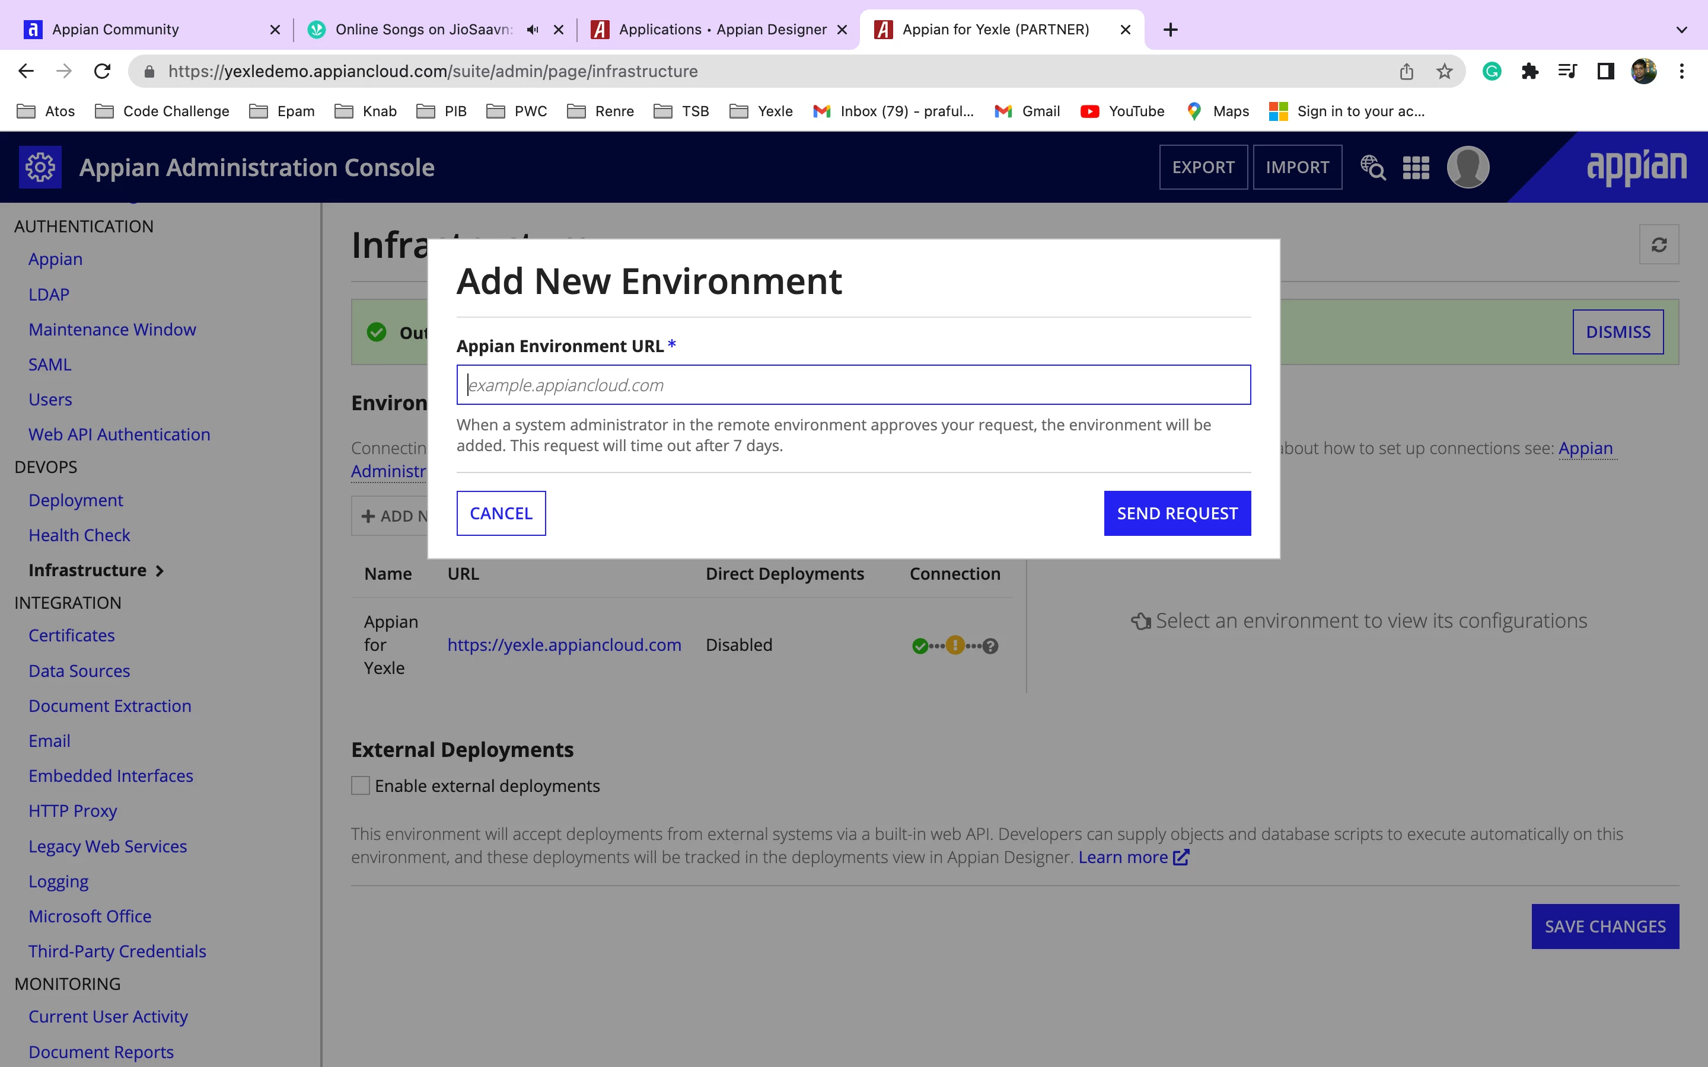The image size is (1708, 1067).
Task: Click the Cancel button in the dialog
Action: [501, 513]
